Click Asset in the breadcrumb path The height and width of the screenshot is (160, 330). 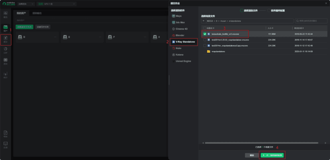click(x=223, y=21)
